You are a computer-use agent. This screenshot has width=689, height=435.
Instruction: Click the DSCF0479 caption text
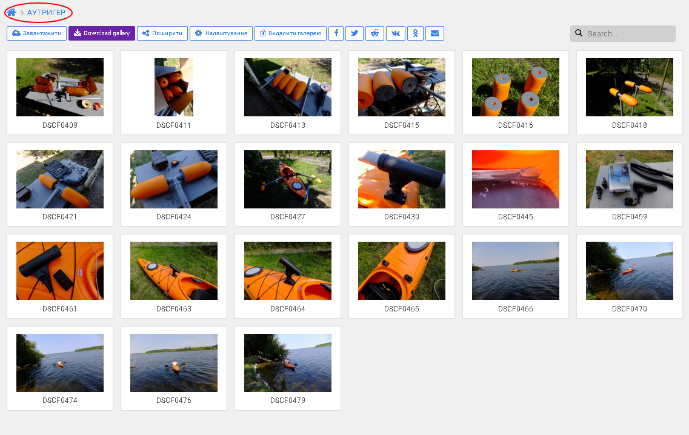[288, 400]
